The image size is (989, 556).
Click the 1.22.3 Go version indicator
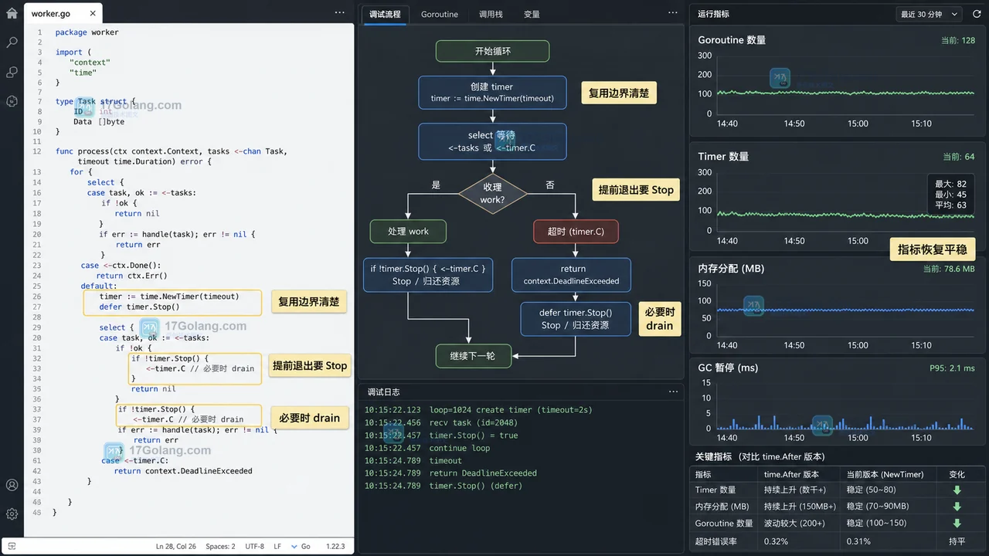(335, 546)
